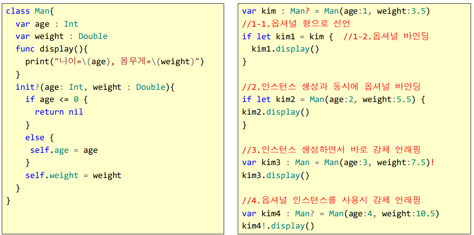The width and height of the screenshot is (474, 235).
Task: Click the 'if let kim1 = kim {' statement
Action: (x=288, y=36)
